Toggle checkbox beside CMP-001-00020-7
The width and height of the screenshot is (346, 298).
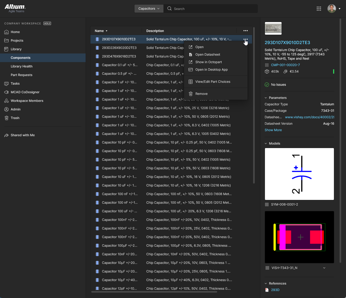[x=267, y=65]
